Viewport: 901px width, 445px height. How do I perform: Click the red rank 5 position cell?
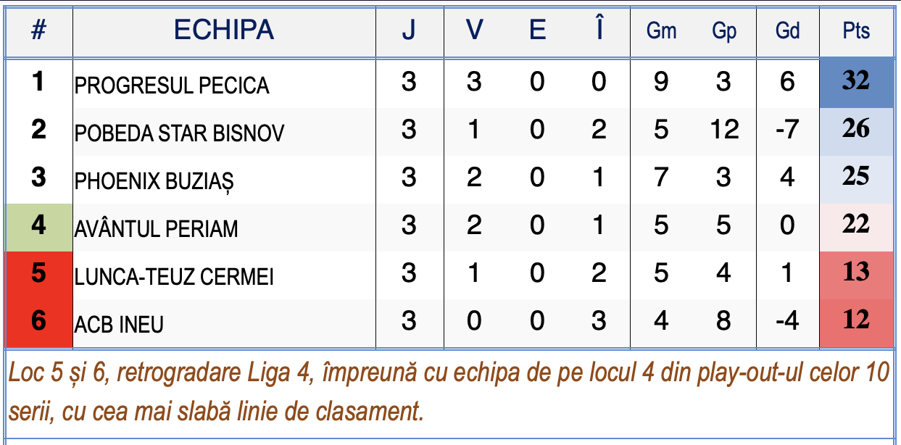pyautogui.click(x=39, y=275)
